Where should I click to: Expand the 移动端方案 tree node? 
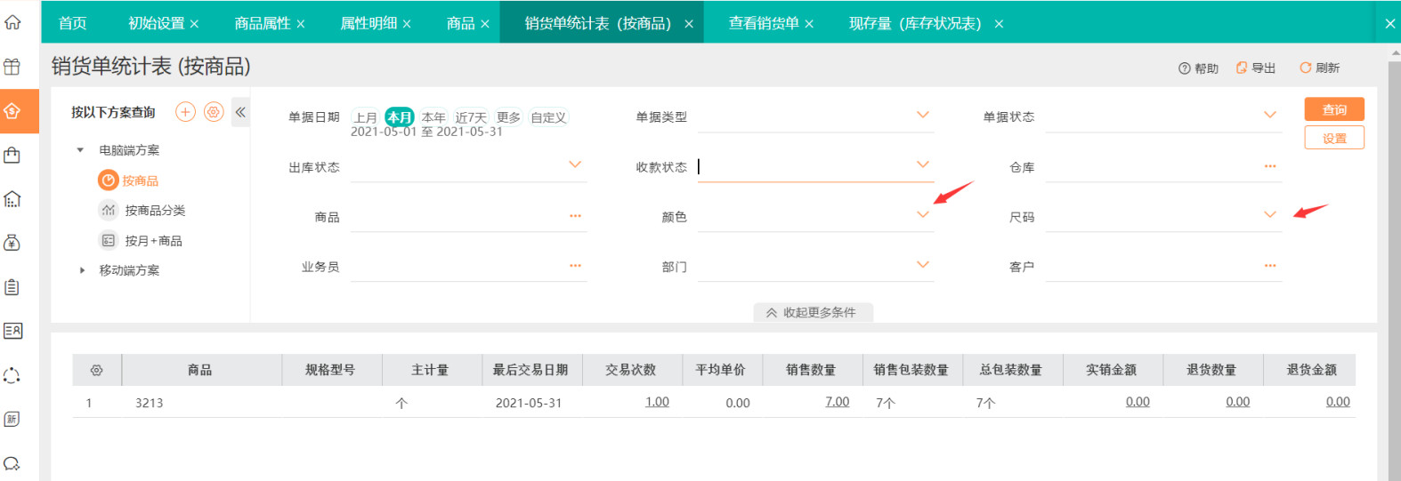[82, 270]
